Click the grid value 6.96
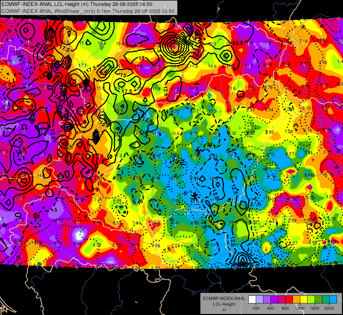This screenshot has width=343, height=315. (x=156, y=245)
